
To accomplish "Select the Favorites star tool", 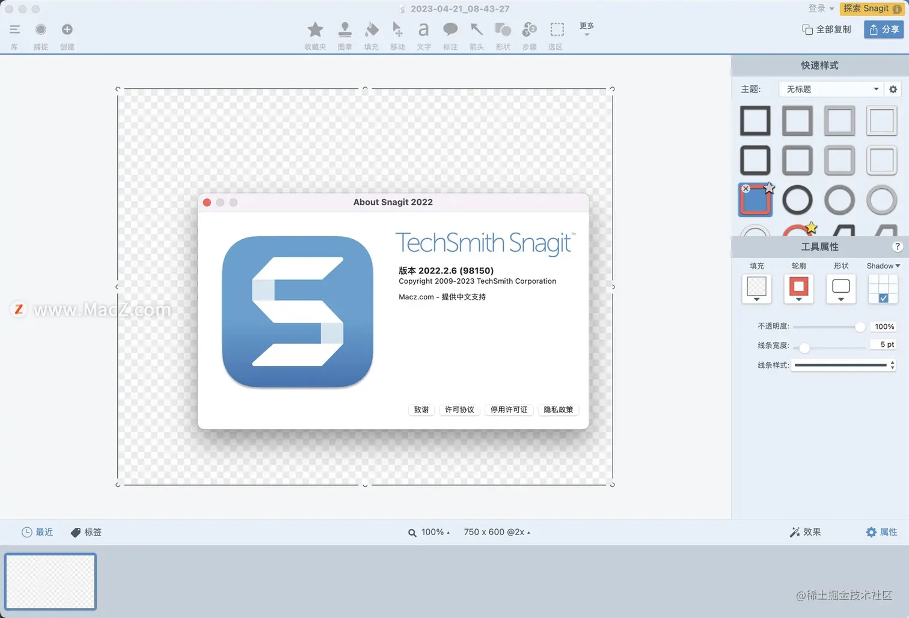I will [x=315, y=29].
